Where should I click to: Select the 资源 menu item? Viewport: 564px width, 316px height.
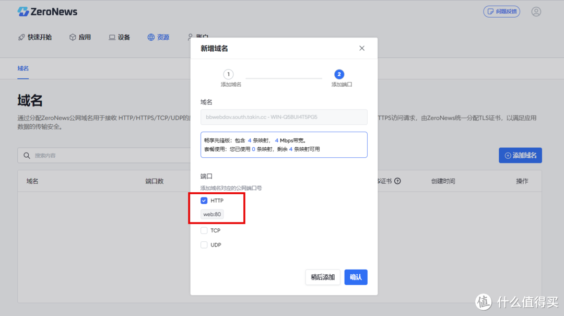[x=158, y=37]
